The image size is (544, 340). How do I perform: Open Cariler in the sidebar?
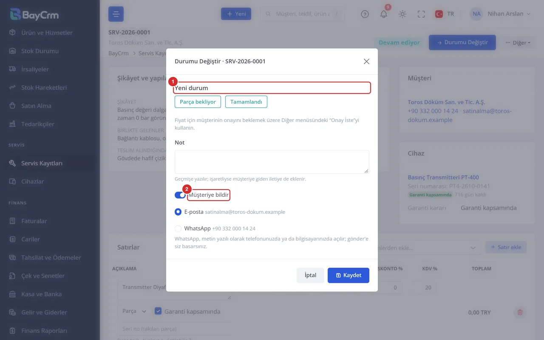click(31, 239)
